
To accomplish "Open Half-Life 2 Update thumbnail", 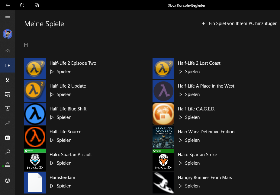I will [35, 91].
